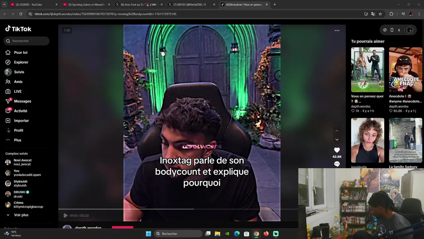Open Microsoft Edge from taskbar
The image size is (424, 239).
[x=237, y=234]
